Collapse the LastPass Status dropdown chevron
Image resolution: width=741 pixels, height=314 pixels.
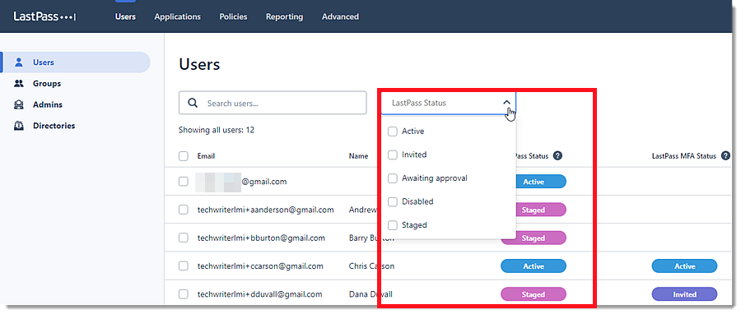(x=506, y=102)
